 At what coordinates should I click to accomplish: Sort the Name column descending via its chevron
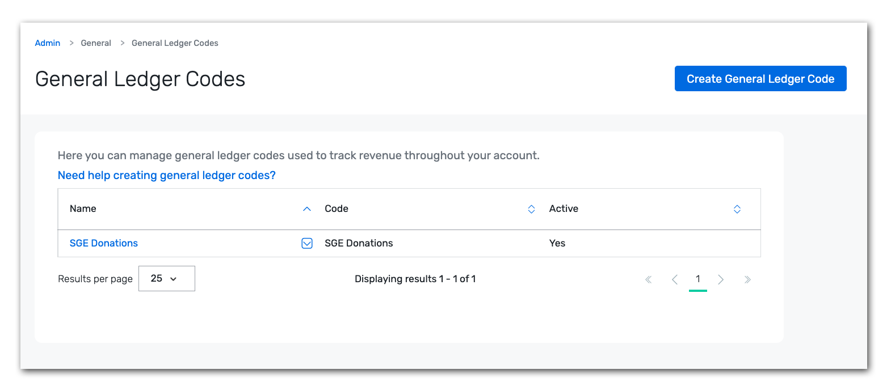(x=306, y=209)
